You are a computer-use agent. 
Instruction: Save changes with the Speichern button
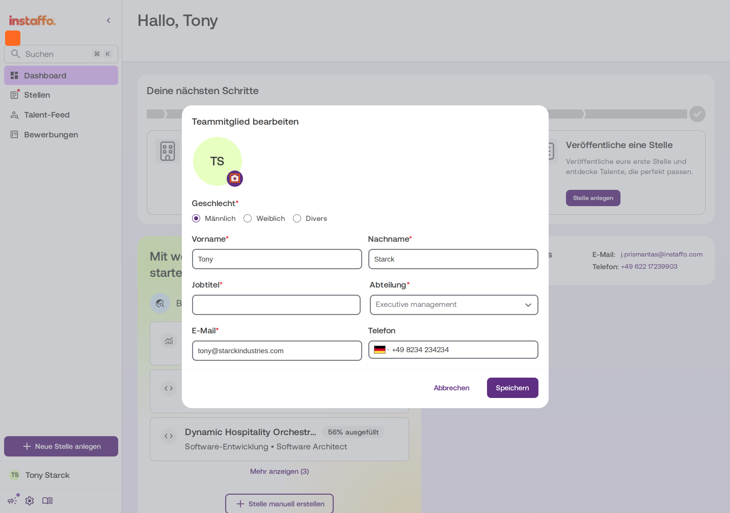pos(512,388)
